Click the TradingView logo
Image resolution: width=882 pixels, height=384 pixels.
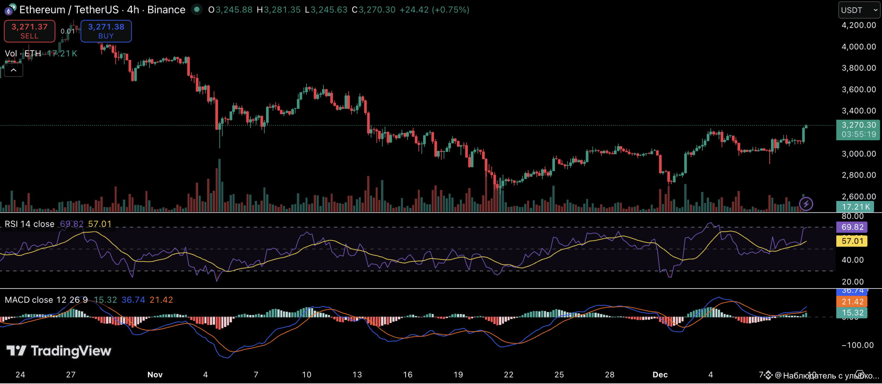click(x=59, y=351)
